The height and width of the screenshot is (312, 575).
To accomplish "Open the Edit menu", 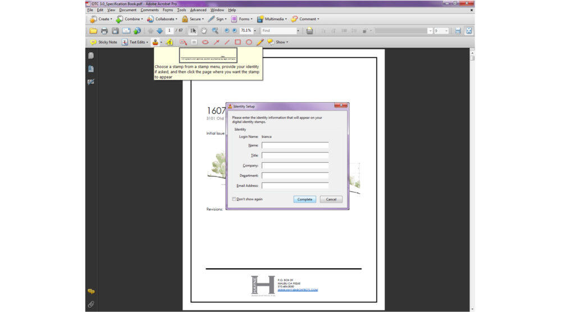I will click(x=100, y=10).
